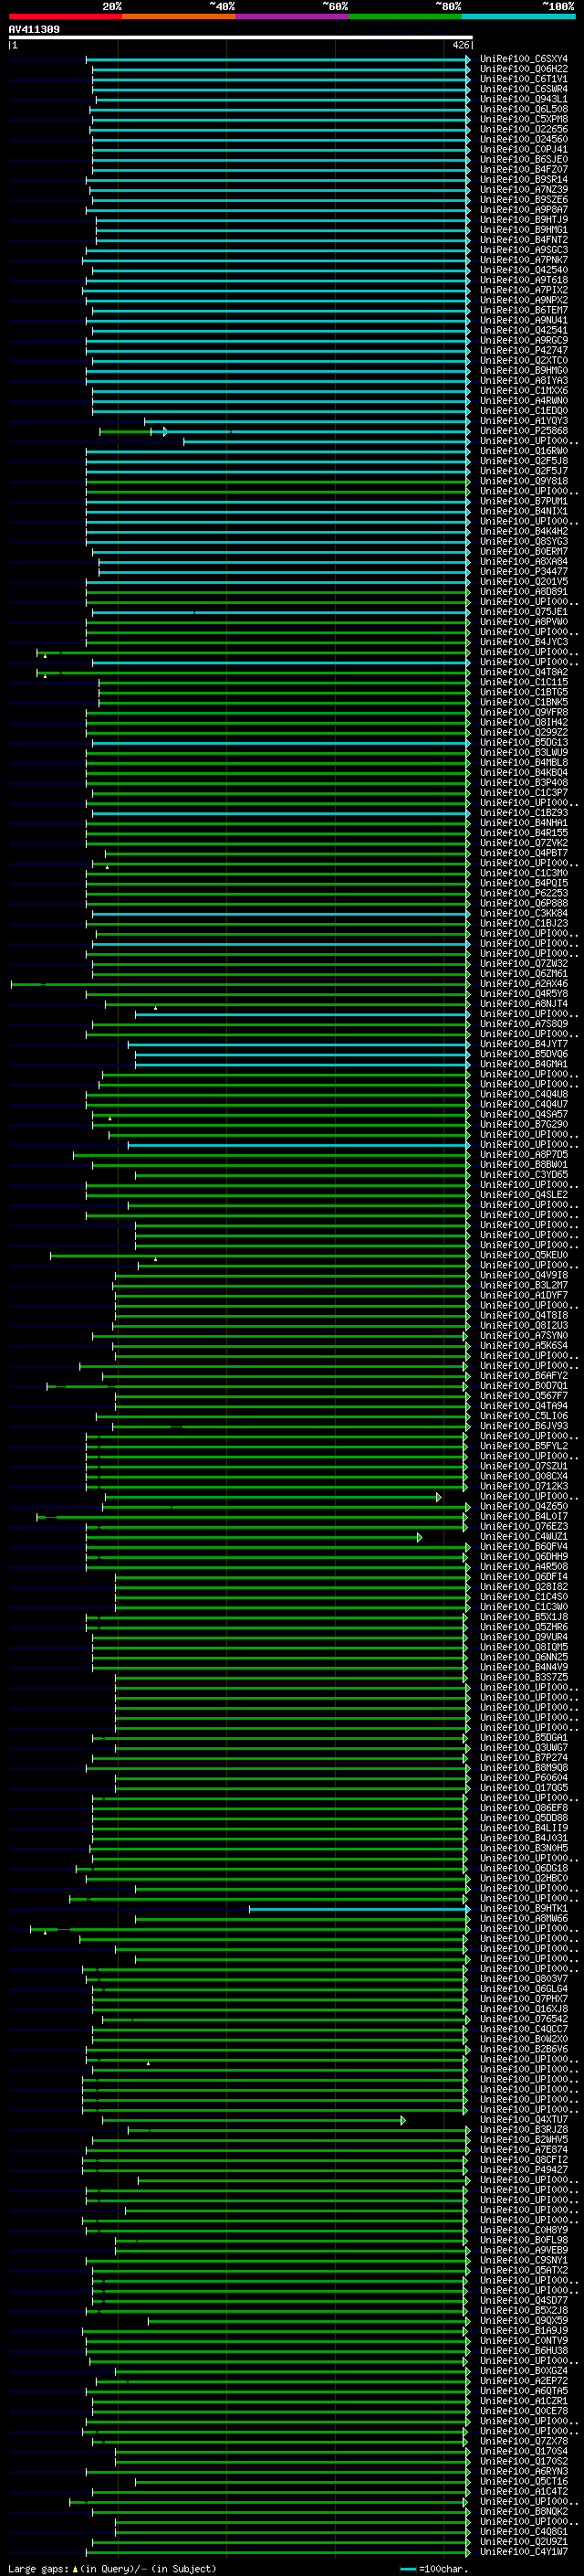Select hit UniRef100_A7NZ39
Image resolution: width=584 pixels, height=2576 pixels.
pyautogui.click(x=524, y=190)
